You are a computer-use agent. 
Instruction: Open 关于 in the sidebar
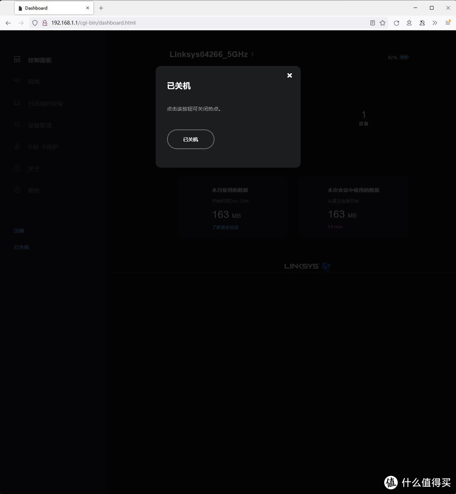[x=34, y=169]
